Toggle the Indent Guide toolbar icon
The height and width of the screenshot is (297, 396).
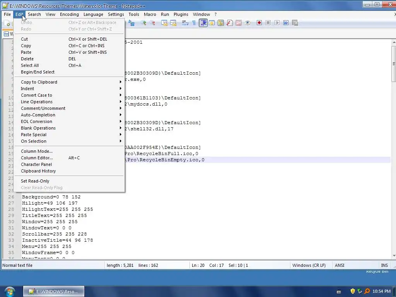(203, 23)
